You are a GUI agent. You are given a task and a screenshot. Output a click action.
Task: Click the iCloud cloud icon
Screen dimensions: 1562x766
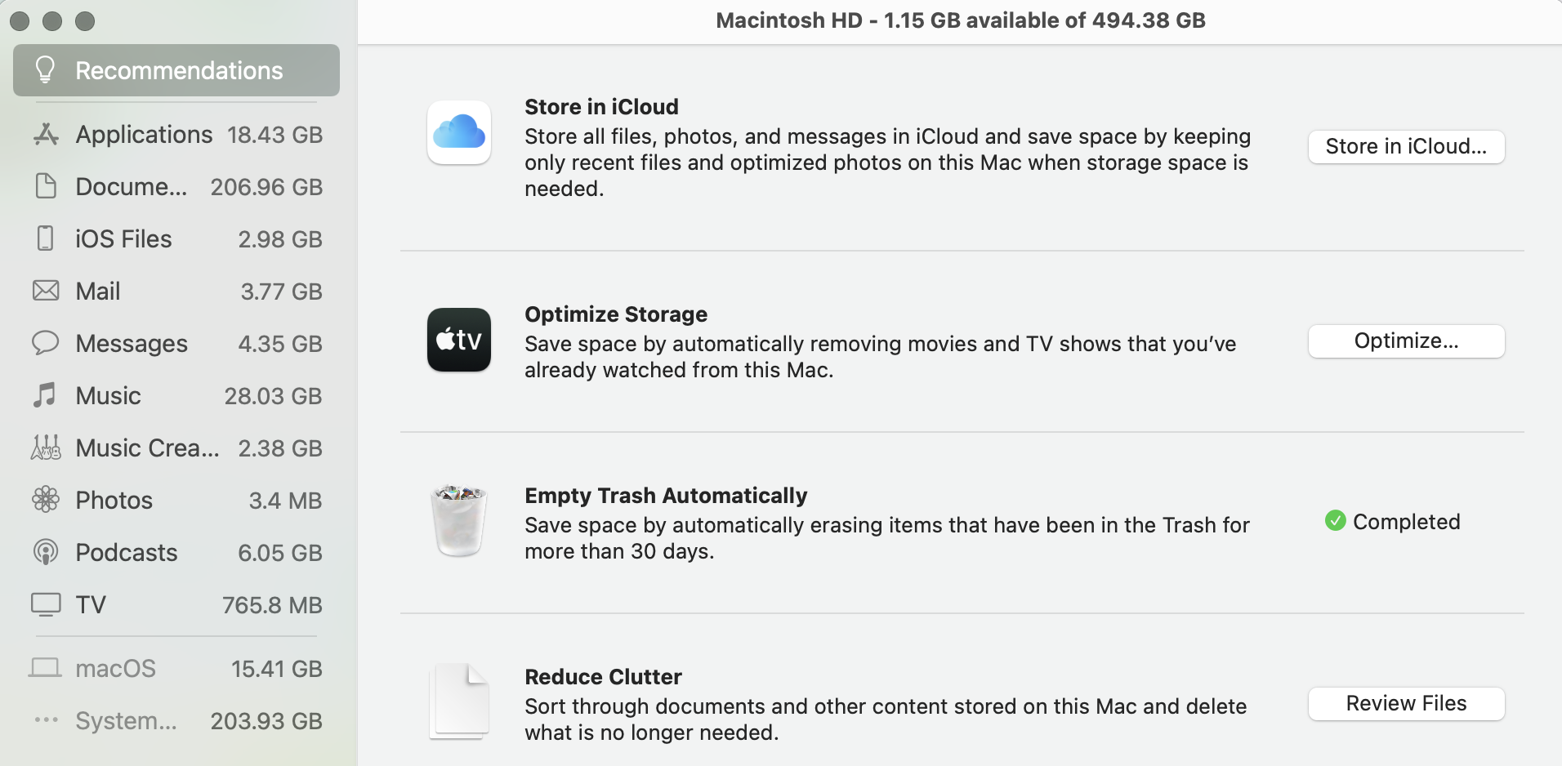click(x=458, y=132)
